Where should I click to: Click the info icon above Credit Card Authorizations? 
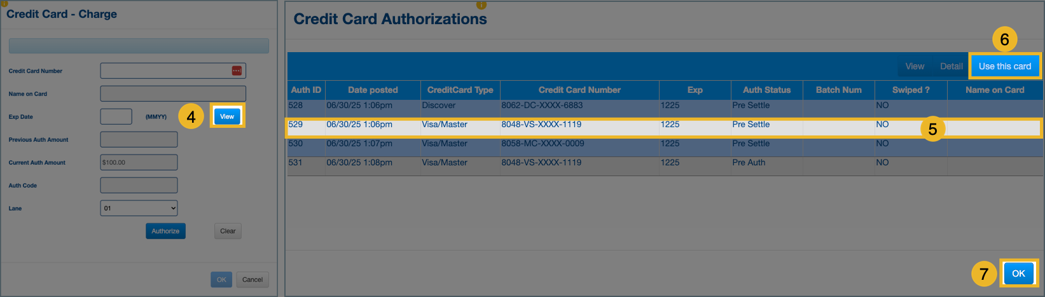[x=481, y=4]
